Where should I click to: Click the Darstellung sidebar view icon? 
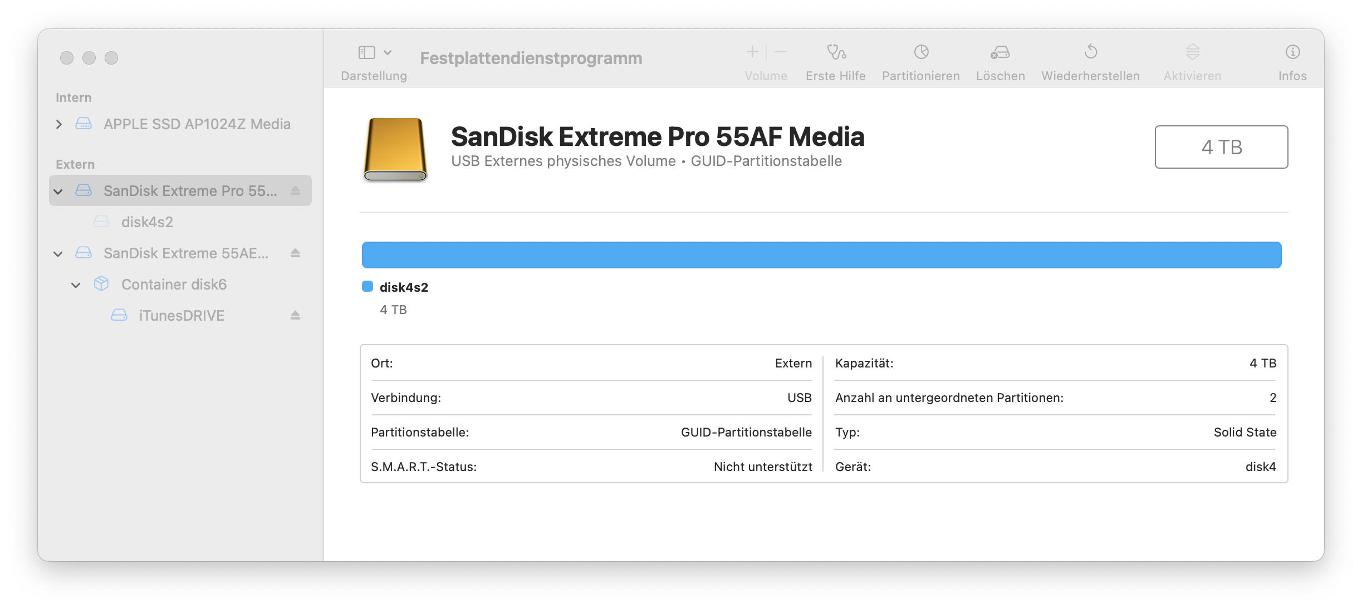[368, 52]
